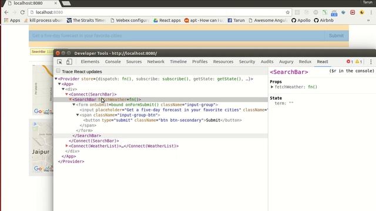Open the kill process ubuntu bookmark
The image size is (376, 211).
pos(43,21)
